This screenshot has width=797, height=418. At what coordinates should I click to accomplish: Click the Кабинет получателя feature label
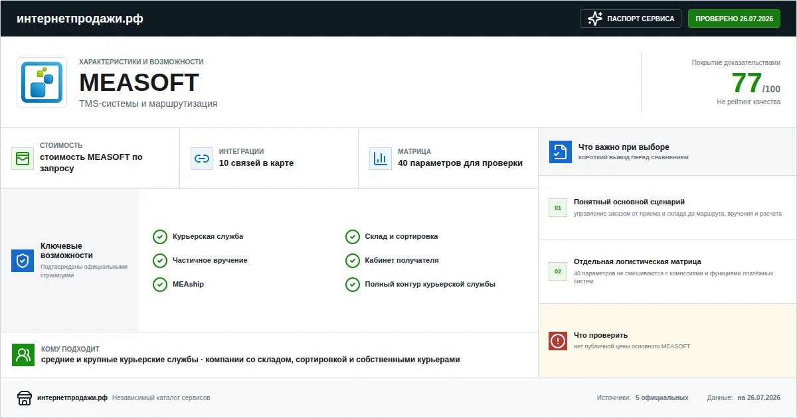[x=402, y=260]
